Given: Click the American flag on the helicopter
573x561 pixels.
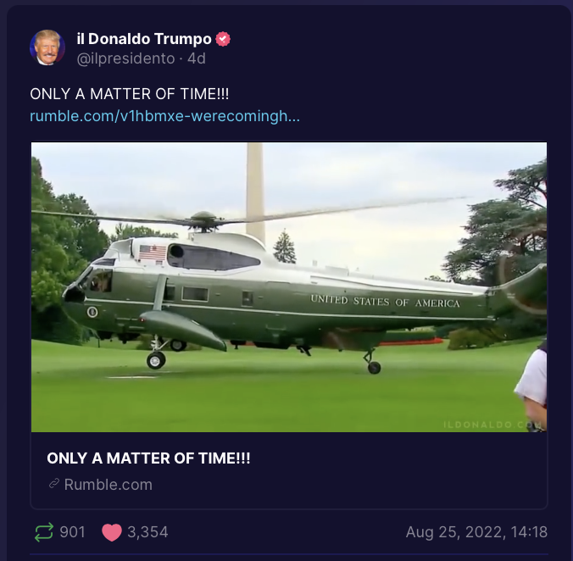Looking at the screenshot, I should [x=153, y=253].
